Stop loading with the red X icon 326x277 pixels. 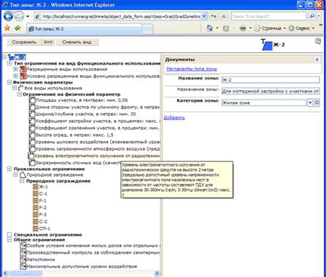pos(223,17)
